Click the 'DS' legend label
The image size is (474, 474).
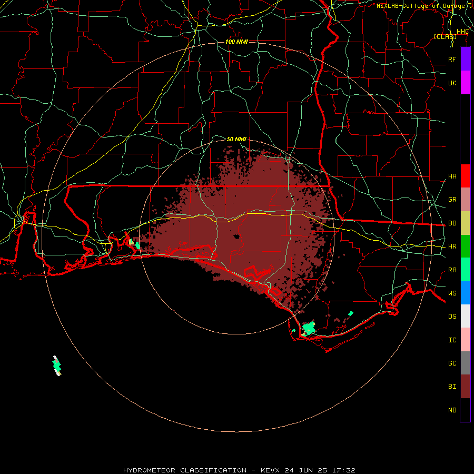pyautogui.click(x=452, y=316)
